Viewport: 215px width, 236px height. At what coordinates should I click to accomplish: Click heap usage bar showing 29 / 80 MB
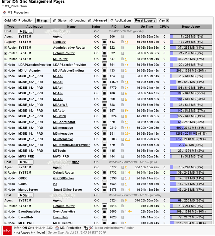191,145
